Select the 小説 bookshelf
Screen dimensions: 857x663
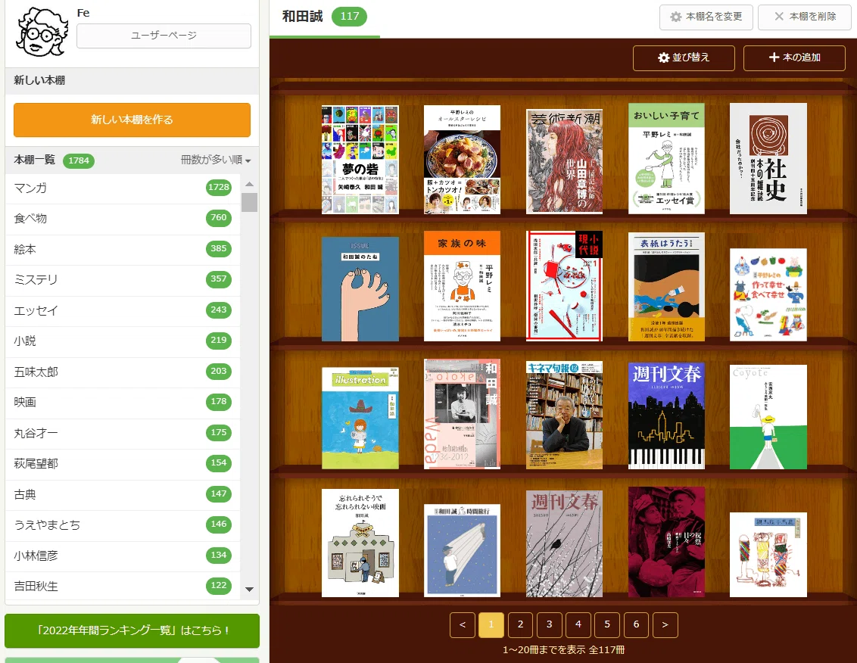tap(123, 341)
